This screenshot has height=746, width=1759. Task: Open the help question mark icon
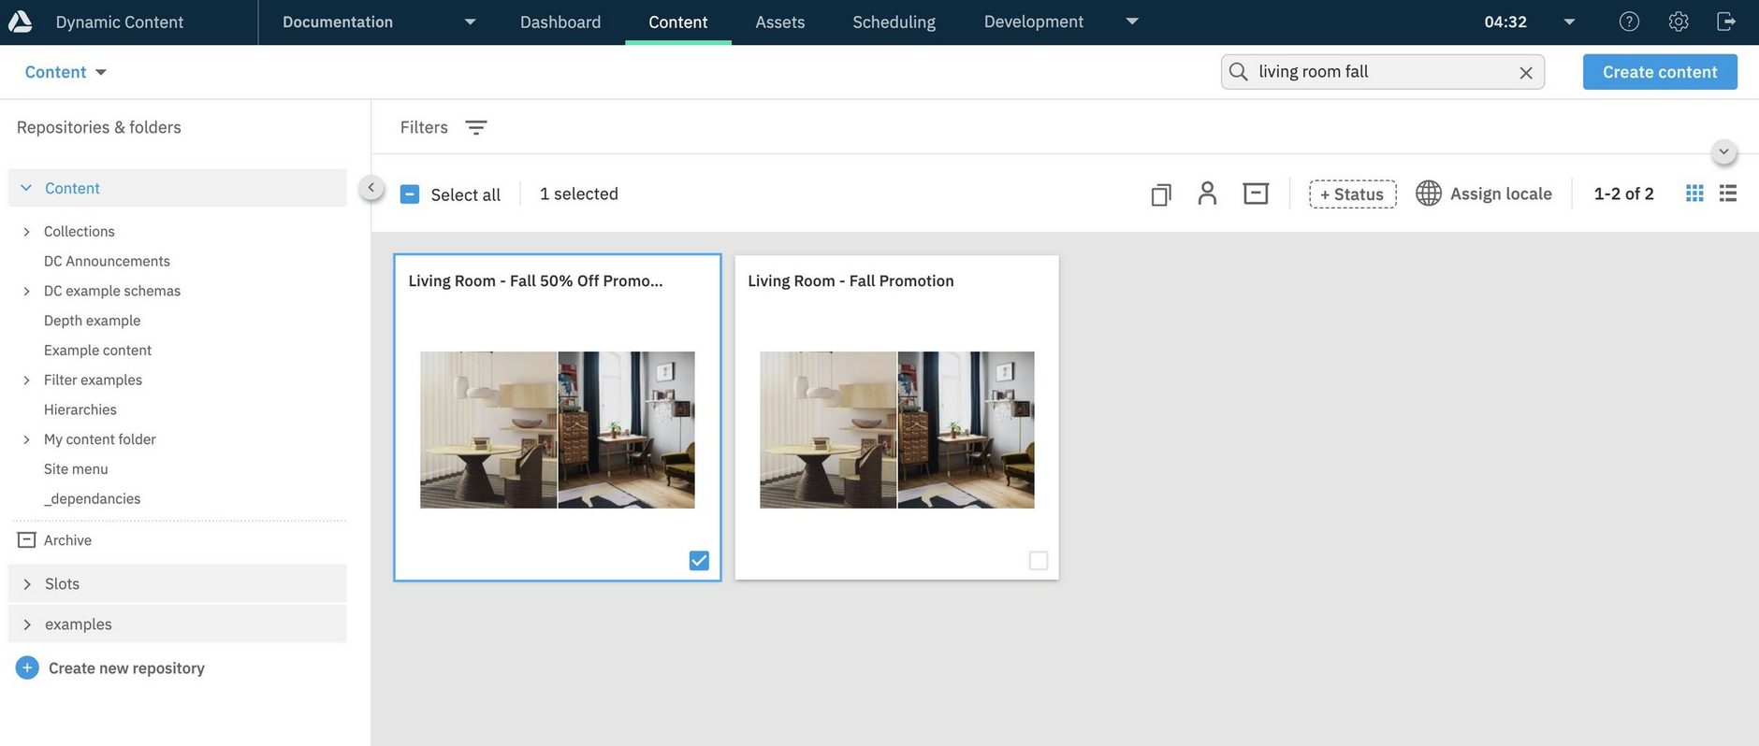1629,22
